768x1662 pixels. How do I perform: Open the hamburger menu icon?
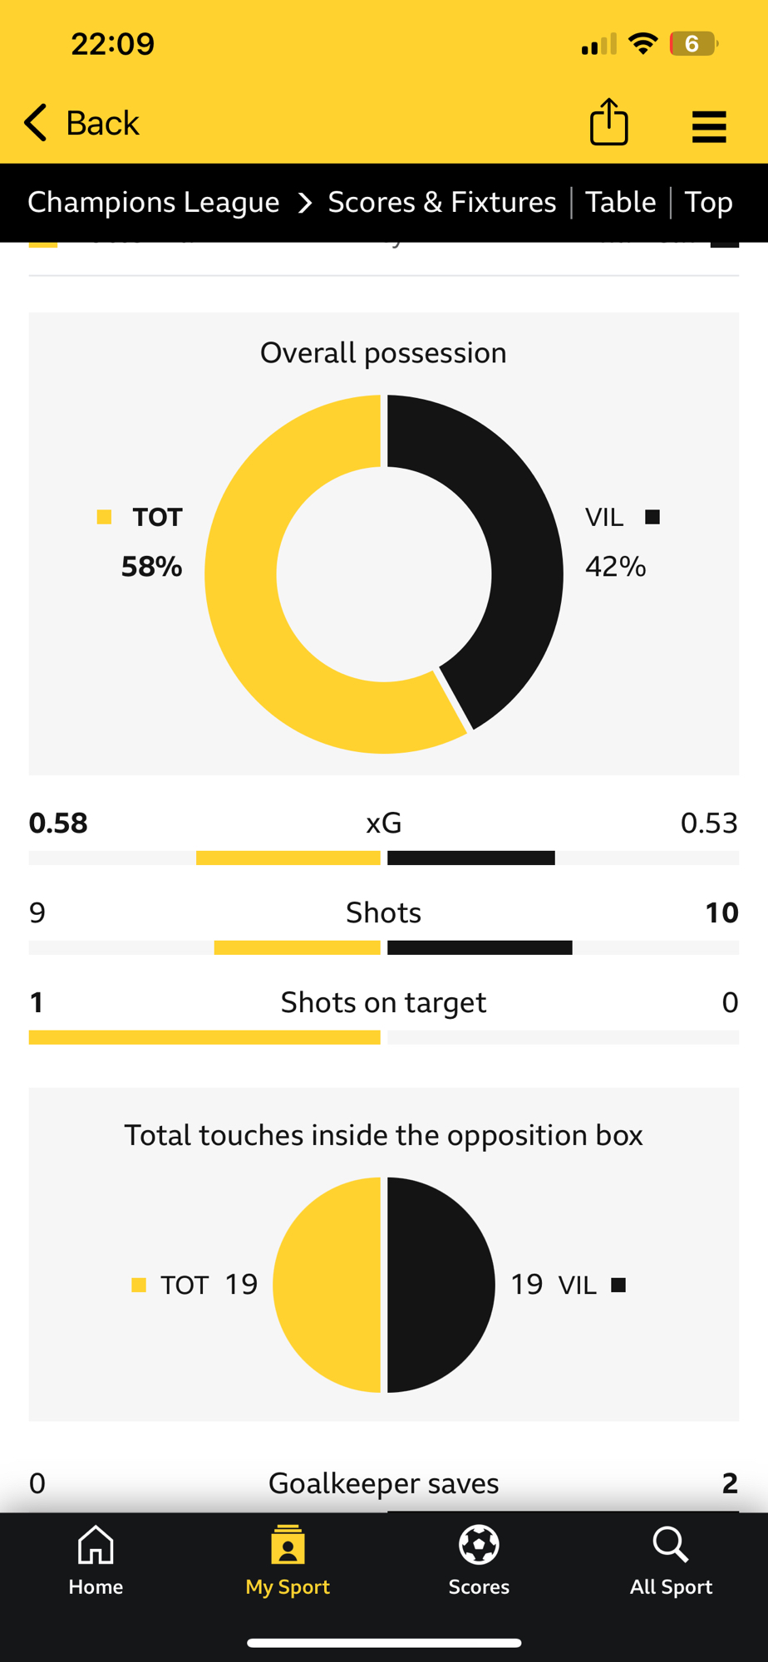(x=709, y=126)
